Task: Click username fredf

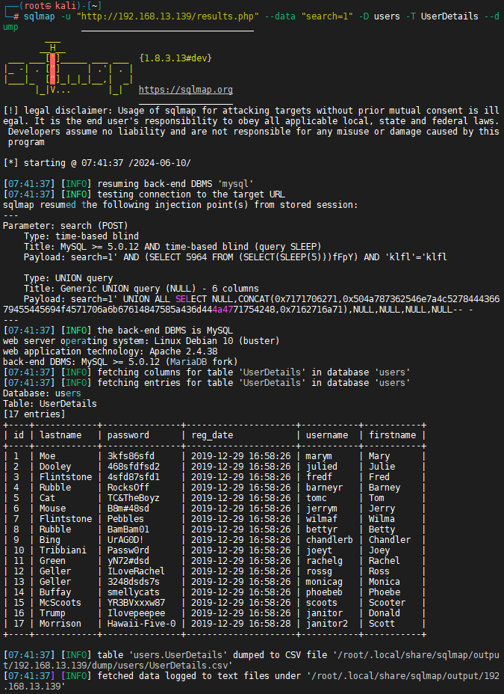Action: 319,477
